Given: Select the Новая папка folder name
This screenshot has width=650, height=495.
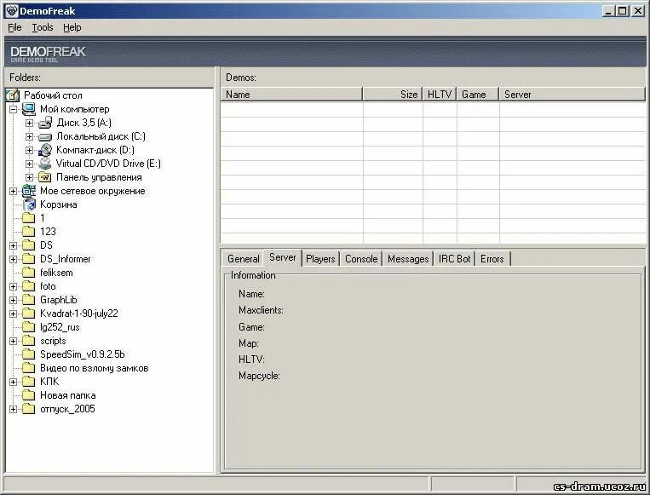Looking at the screenshot, I should 67,395.
